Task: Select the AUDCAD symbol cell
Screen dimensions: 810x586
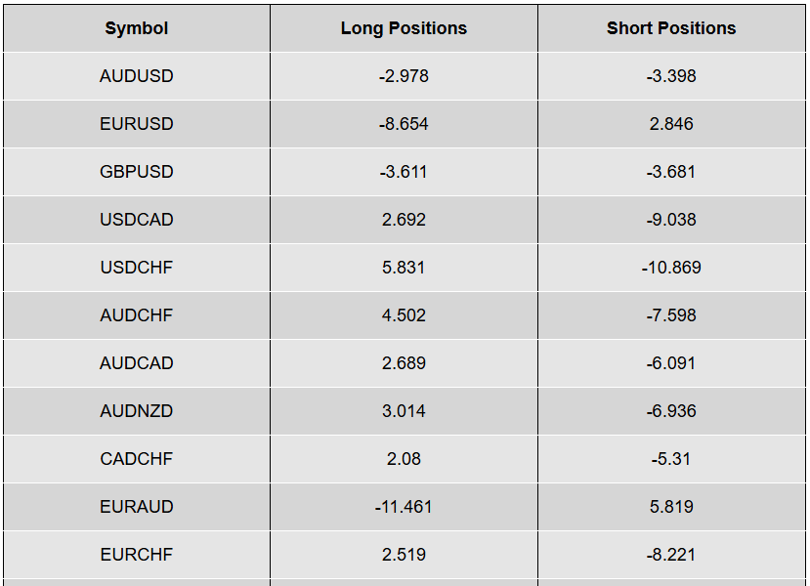Action: tap(137, 363)
